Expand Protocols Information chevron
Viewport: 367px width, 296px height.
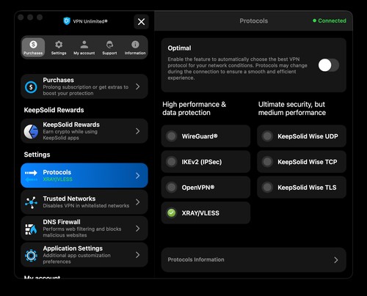pyautogui.click(x=336, y=260)
